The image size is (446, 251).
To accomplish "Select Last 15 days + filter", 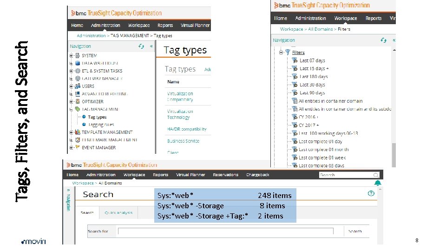I will click(x=314, y=69).
